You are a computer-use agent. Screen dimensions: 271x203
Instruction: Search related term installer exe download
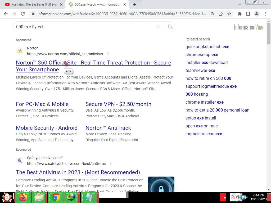tap(206, 62)
